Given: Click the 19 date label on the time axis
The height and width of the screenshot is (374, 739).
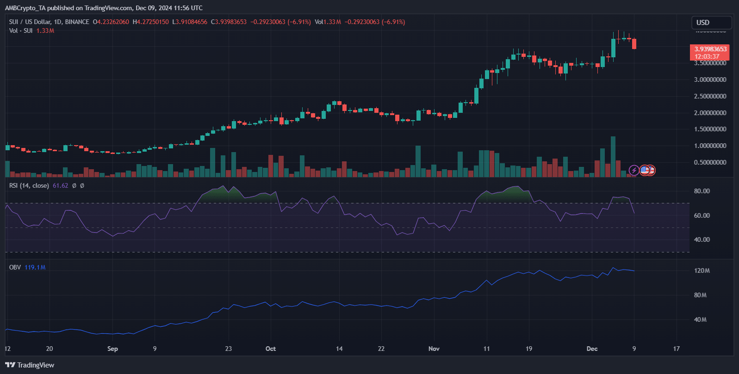Looking at the screenshot, I should click(529, 349).
